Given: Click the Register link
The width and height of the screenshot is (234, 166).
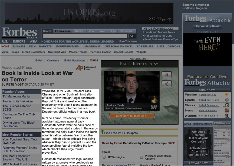Looking at the screenshot, I should (x=202, y=8).
